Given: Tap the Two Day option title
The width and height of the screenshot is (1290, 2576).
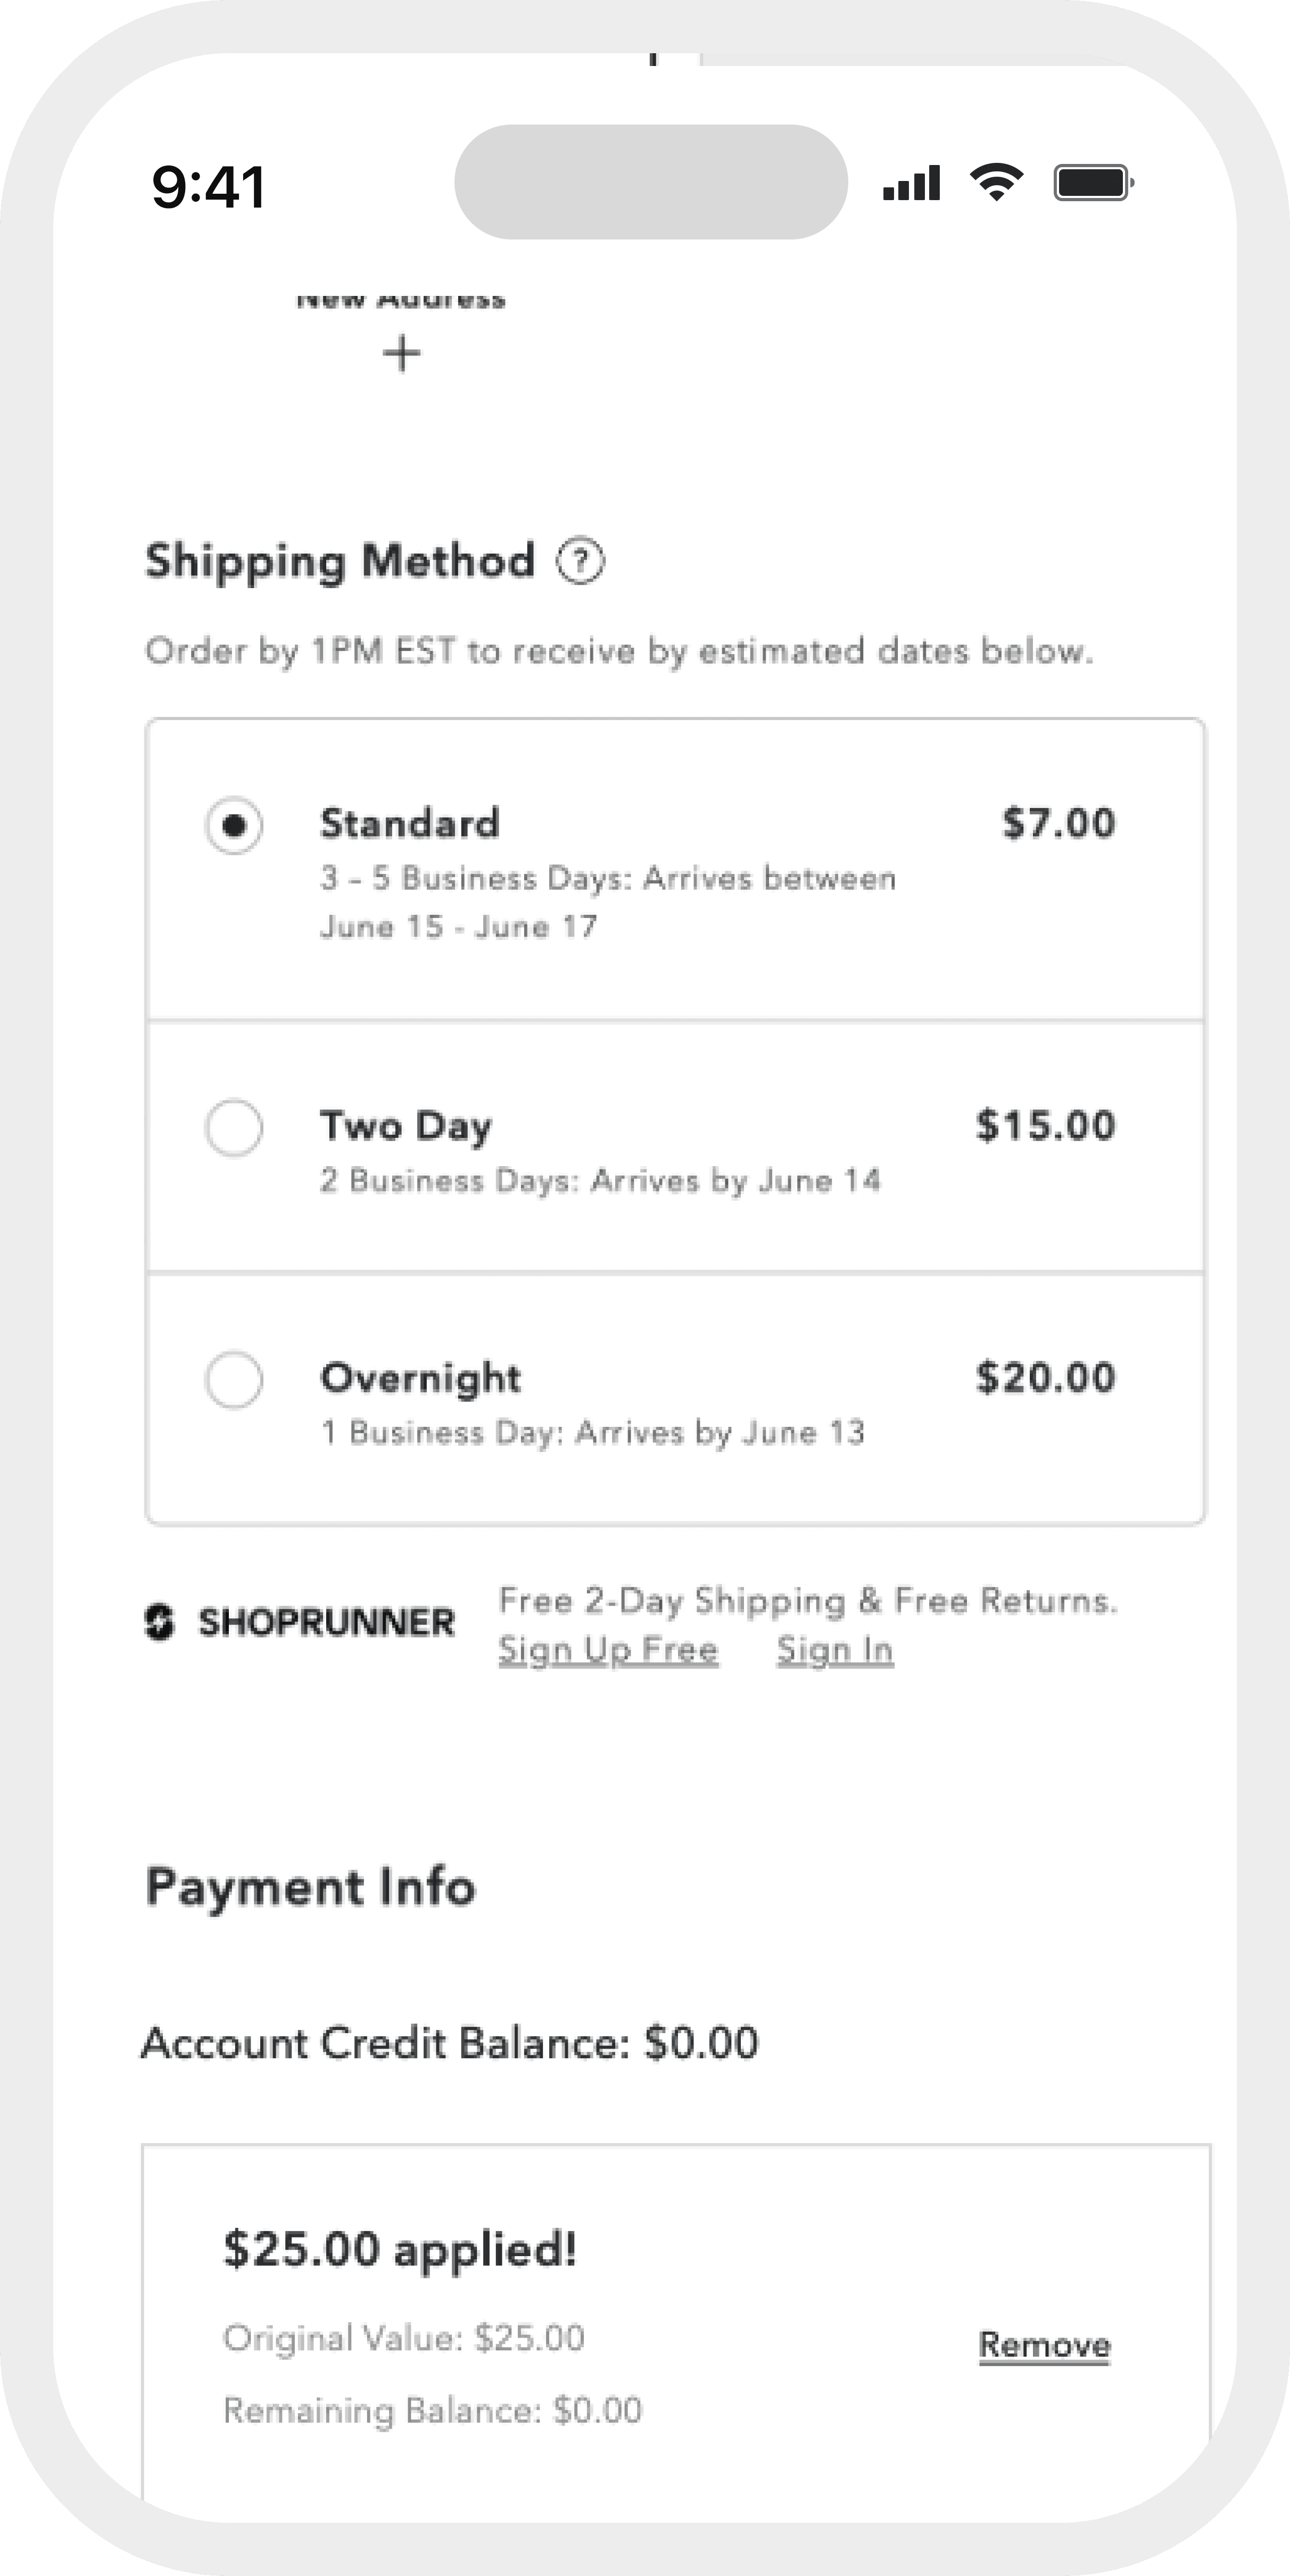Looking at the screenshot, I should tap(406, 1126).
